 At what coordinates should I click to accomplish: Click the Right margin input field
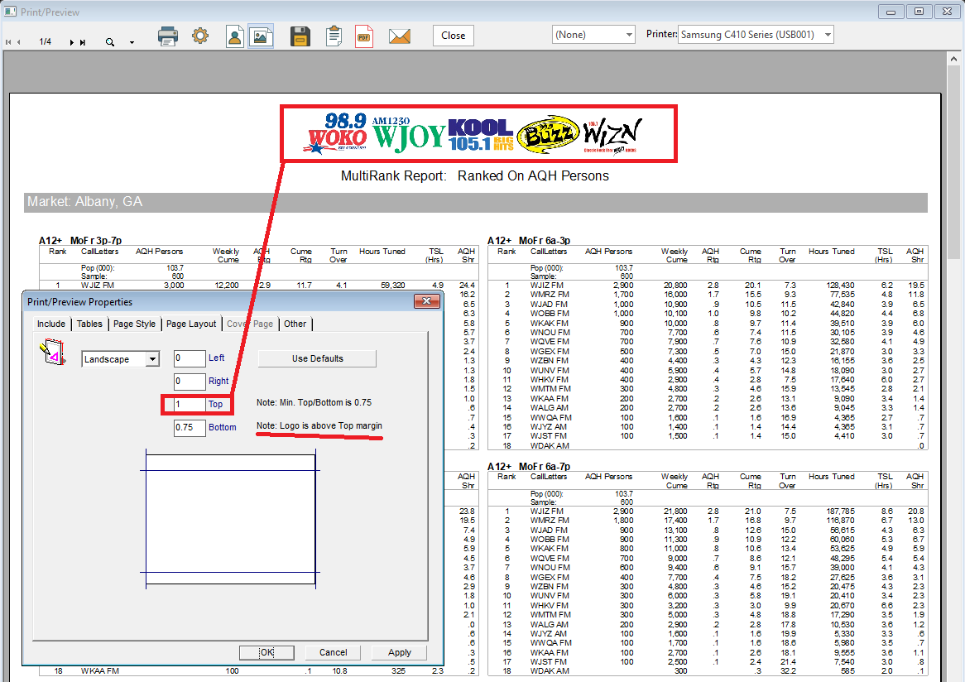click(x=190, y=382)
